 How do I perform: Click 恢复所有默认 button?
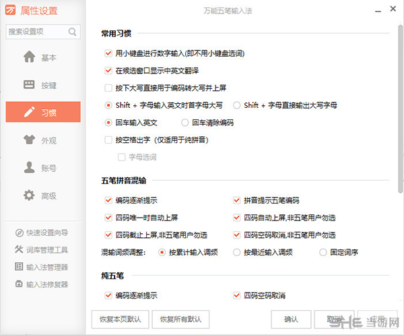pyautogui.click(x=180, y=319)
